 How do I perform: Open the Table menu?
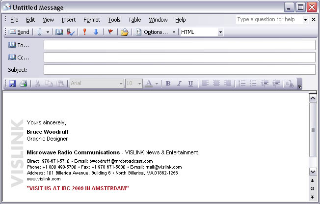pos(134,20)
